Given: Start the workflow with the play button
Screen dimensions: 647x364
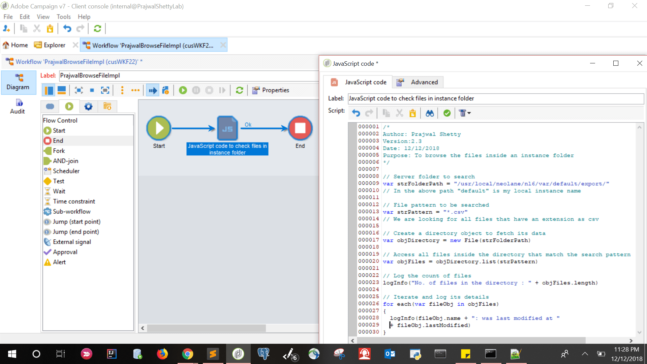Looking at the screenshot, I should tap(183, 90).
